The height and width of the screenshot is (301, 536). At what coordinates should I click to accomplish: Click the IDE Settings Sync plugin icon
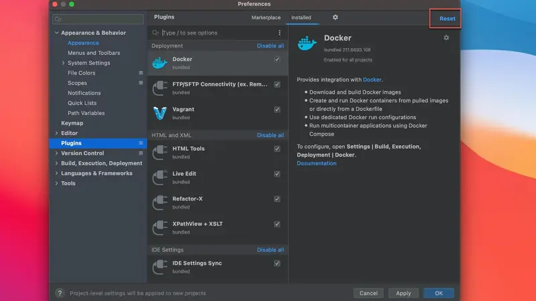click(159, 267)
